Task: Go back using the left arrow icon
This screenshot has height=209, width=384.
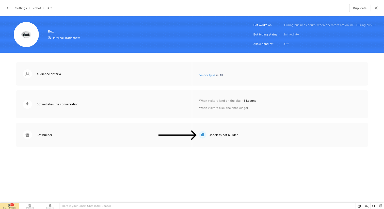Action: pyautogui.click(x=9, y=8)
